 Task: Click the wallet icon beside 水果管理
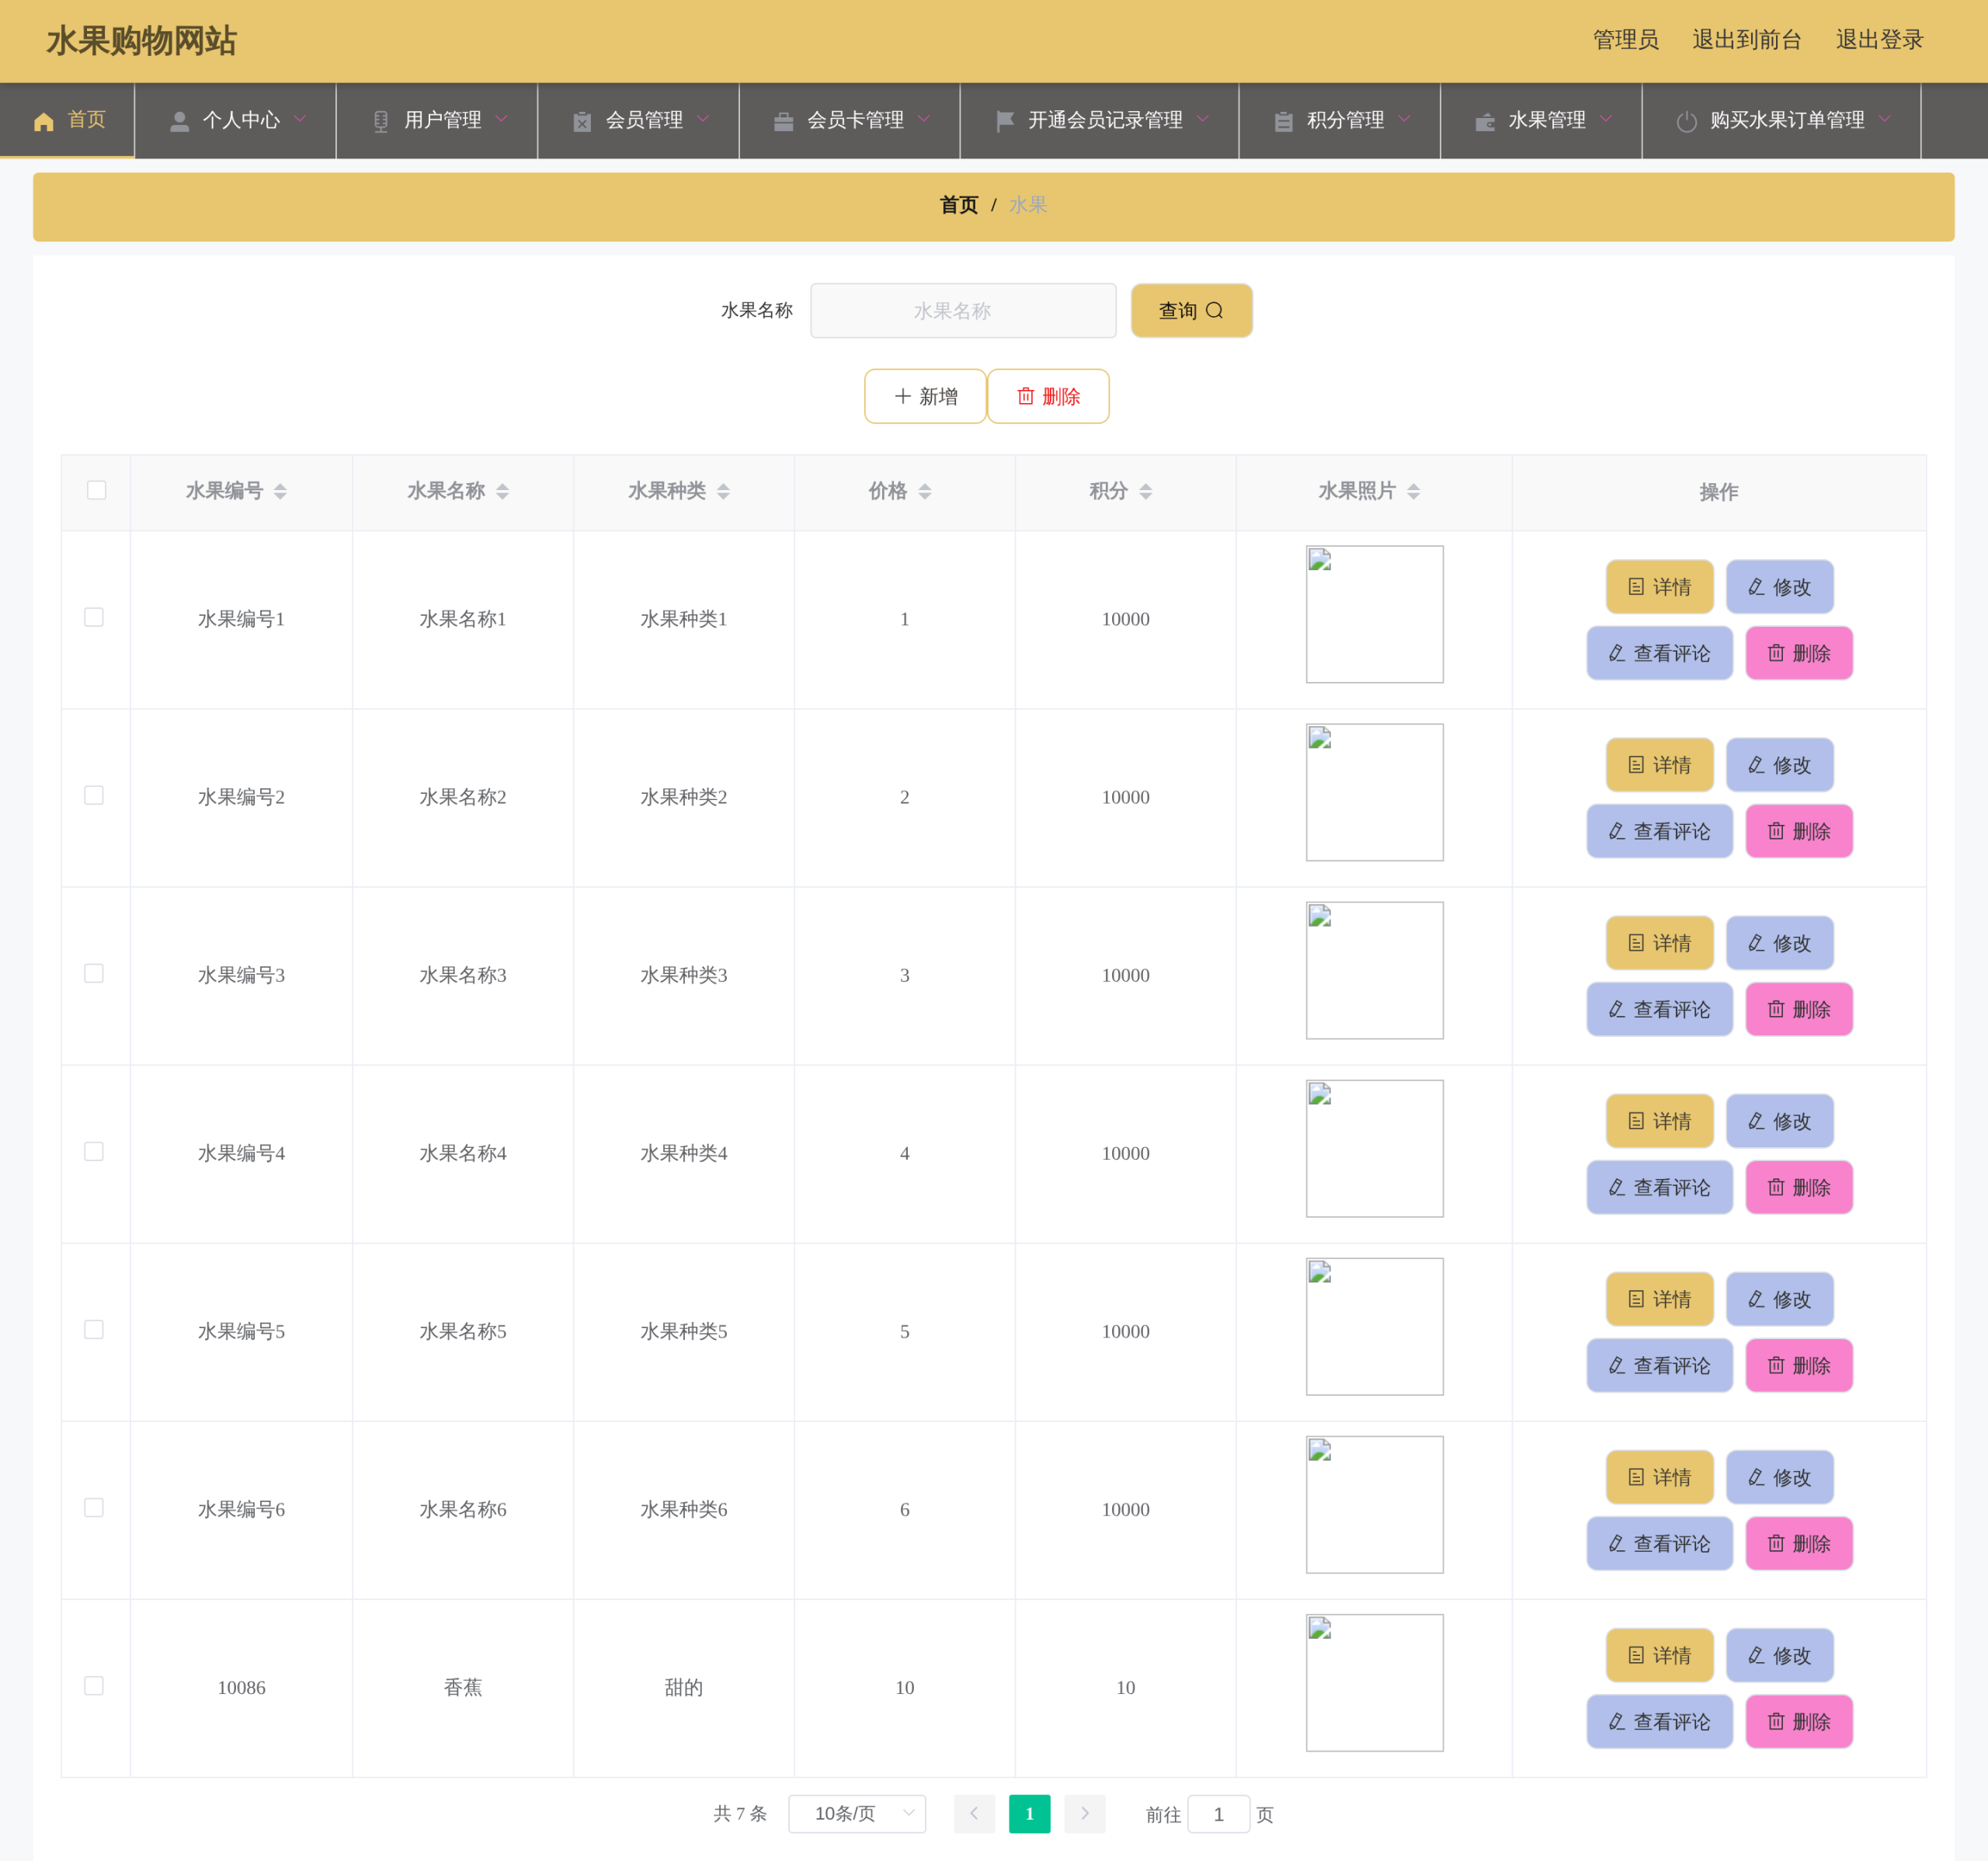(1485, 122)
